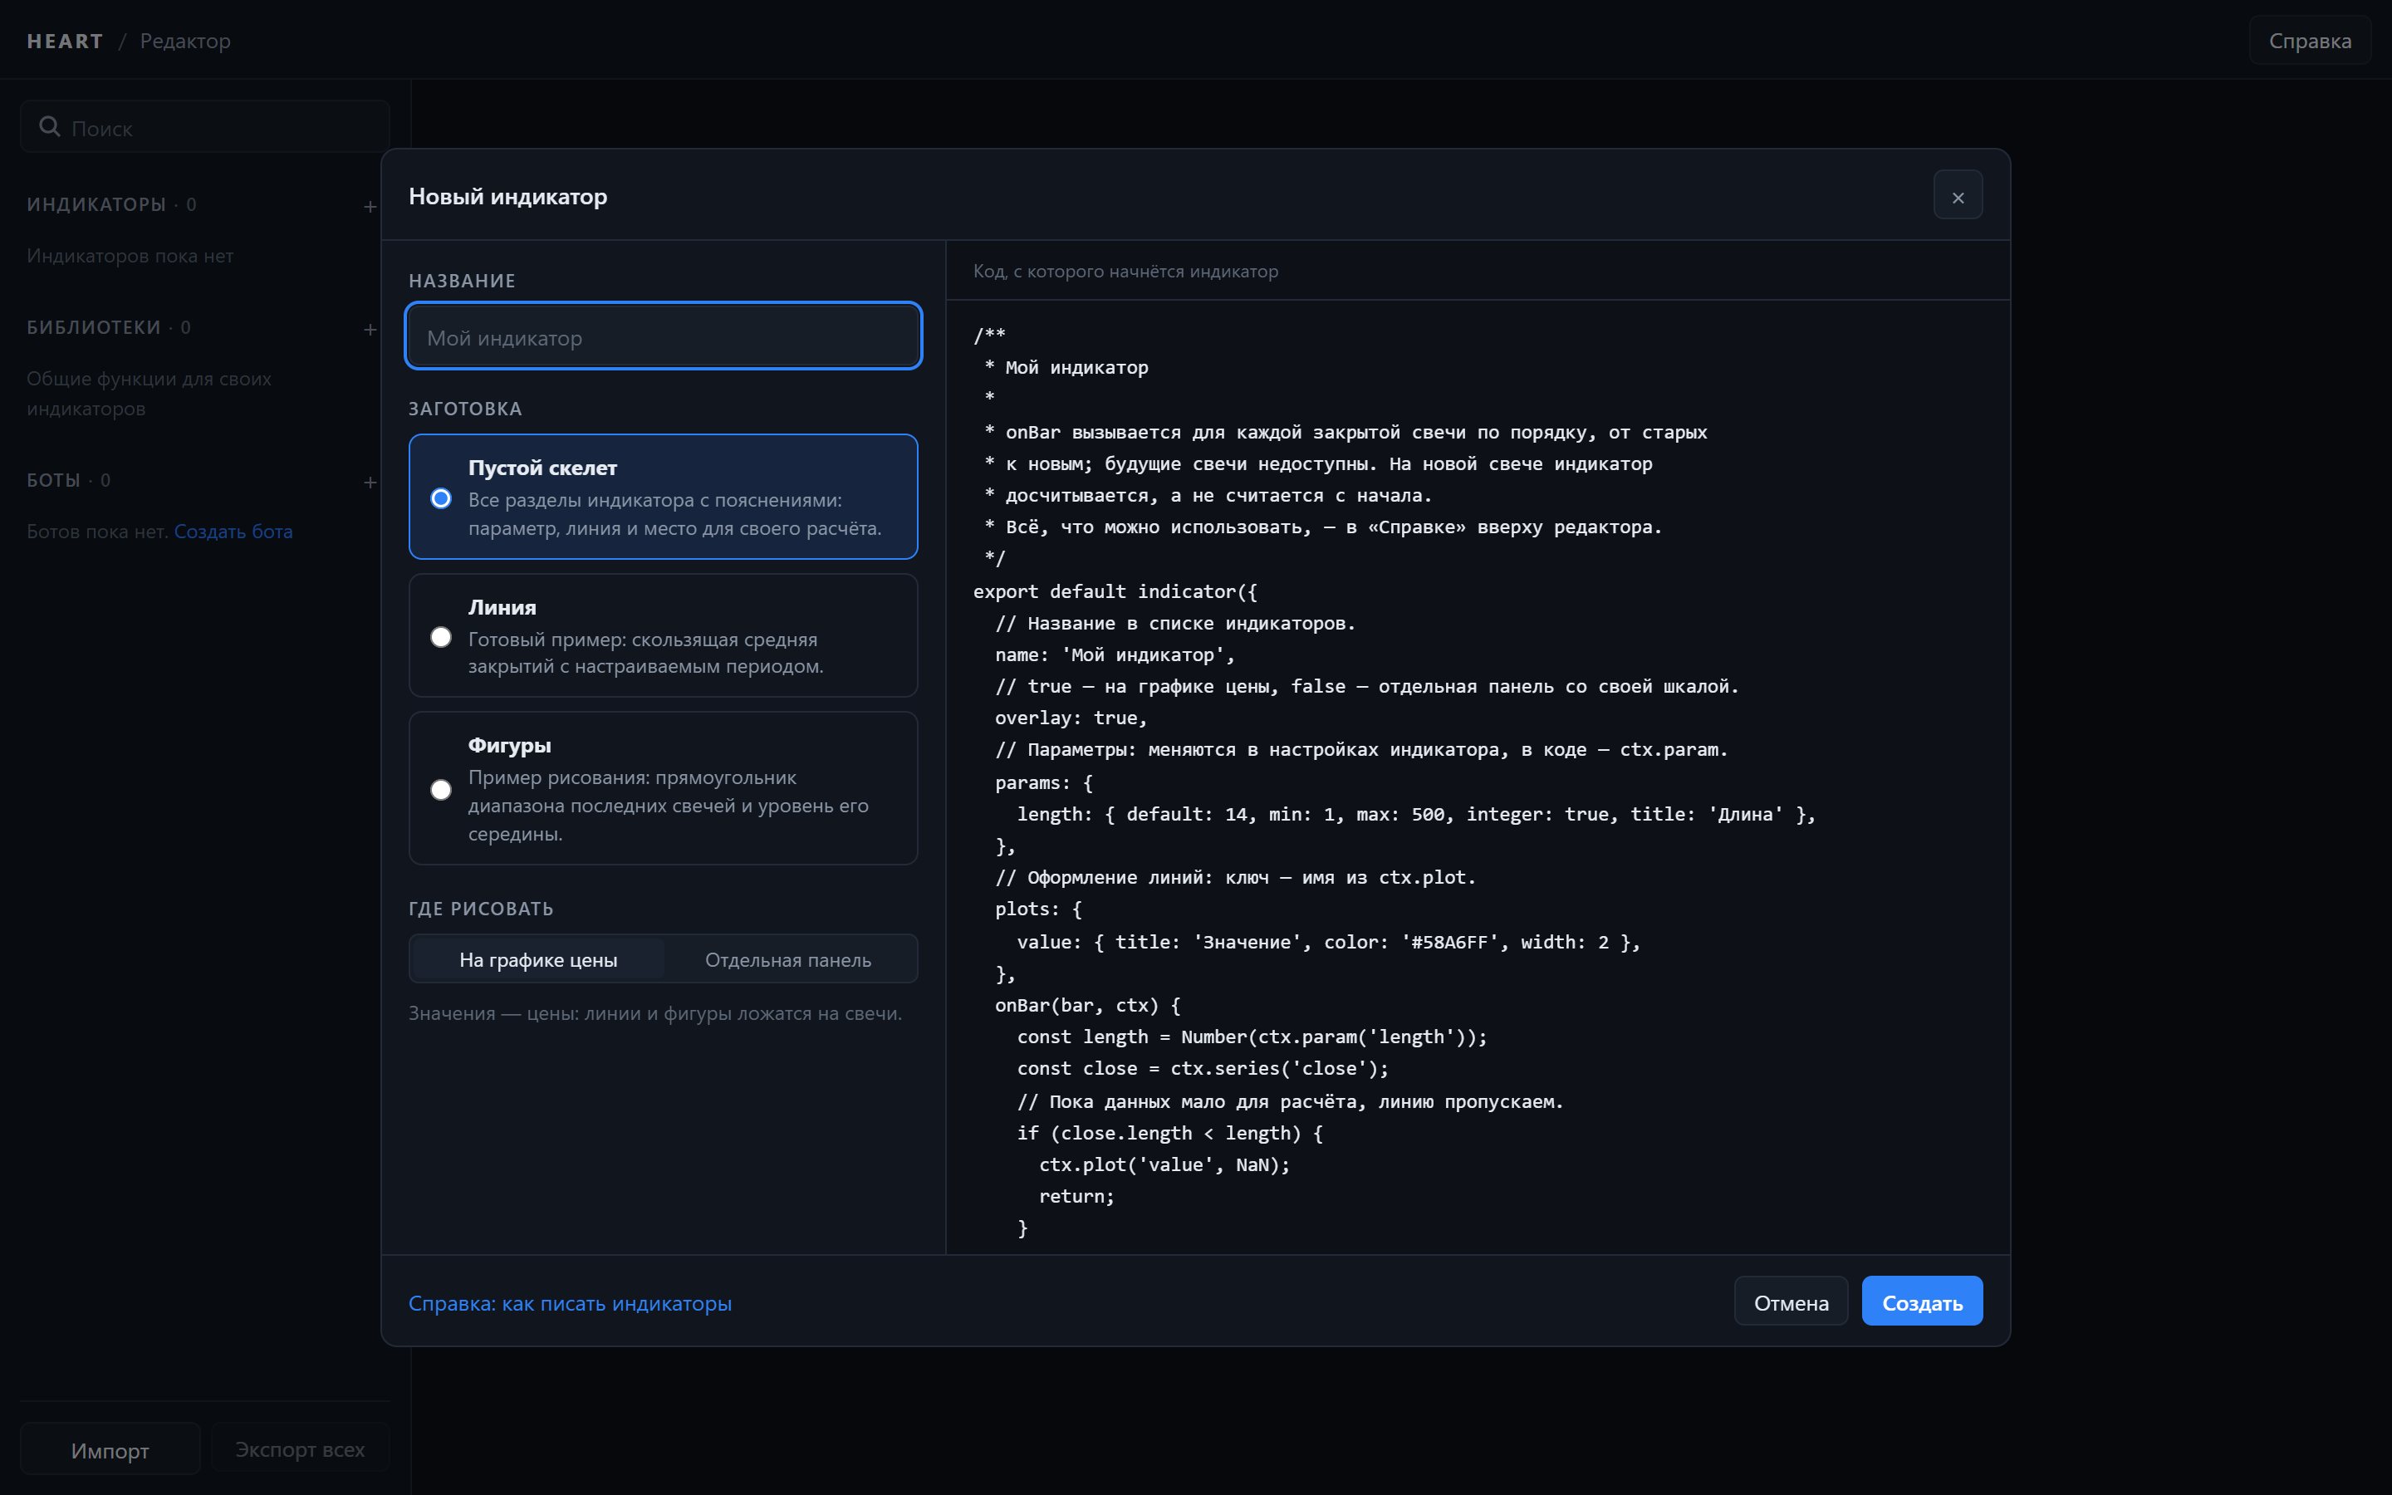
Task: Click code line "name: 'Мой индикатор',"
Action: tap(1115, 654)
